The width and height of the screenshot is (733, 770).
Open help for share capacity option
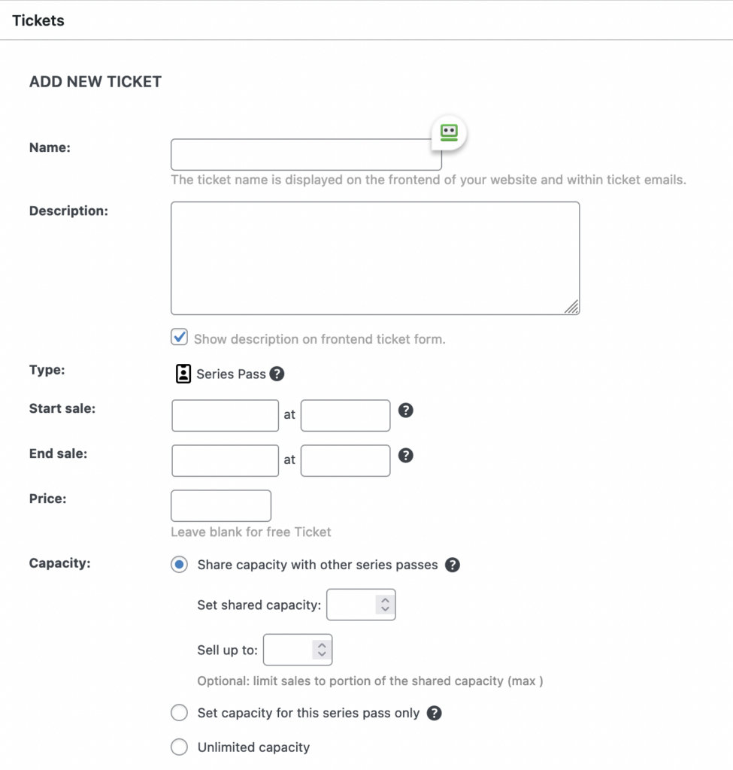pos(452,565)
